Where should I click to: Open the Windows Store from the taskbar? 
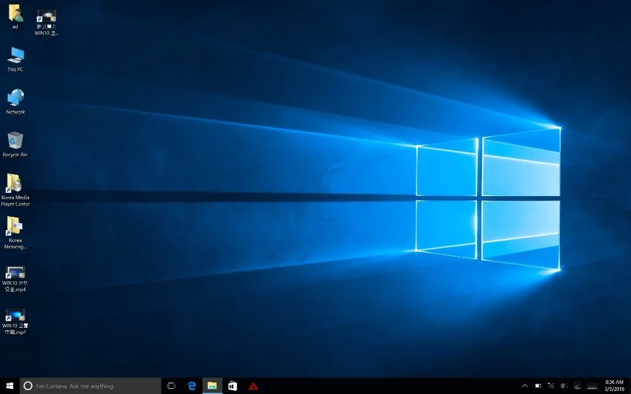(233, 386)
